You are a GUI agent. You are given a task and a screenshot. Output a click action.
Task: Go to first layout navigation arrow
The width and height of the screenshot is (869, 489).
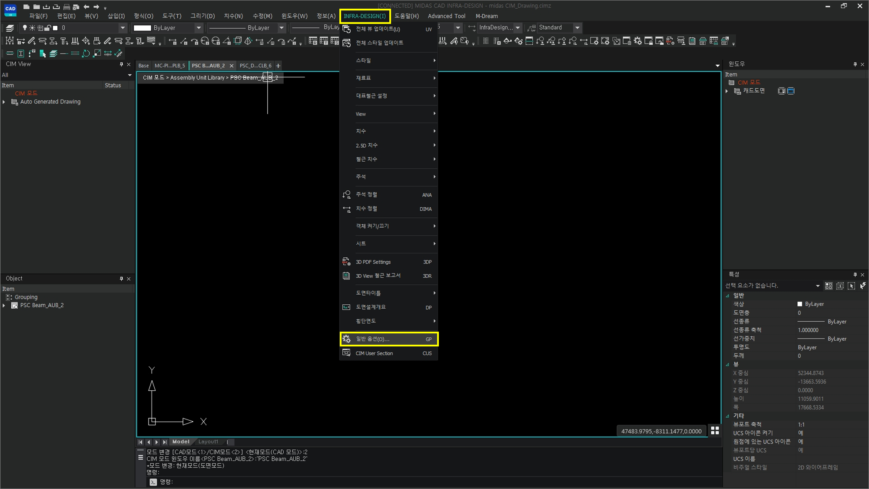coord(140,442)
